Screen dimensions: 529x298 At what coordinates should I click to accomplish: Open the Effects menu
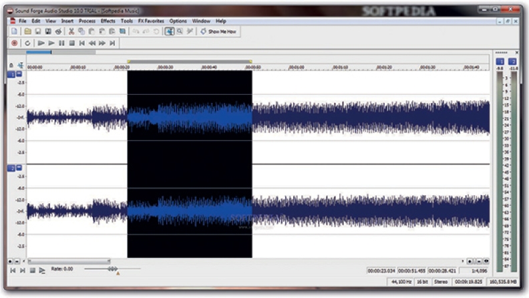pos(108,21)
